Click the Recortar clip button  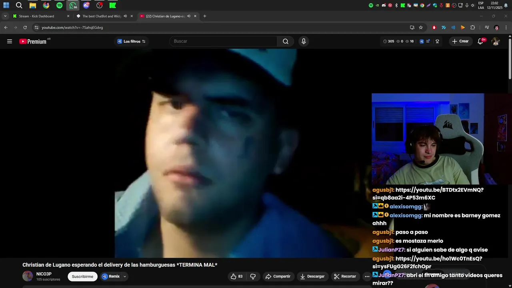pos(345,276)
